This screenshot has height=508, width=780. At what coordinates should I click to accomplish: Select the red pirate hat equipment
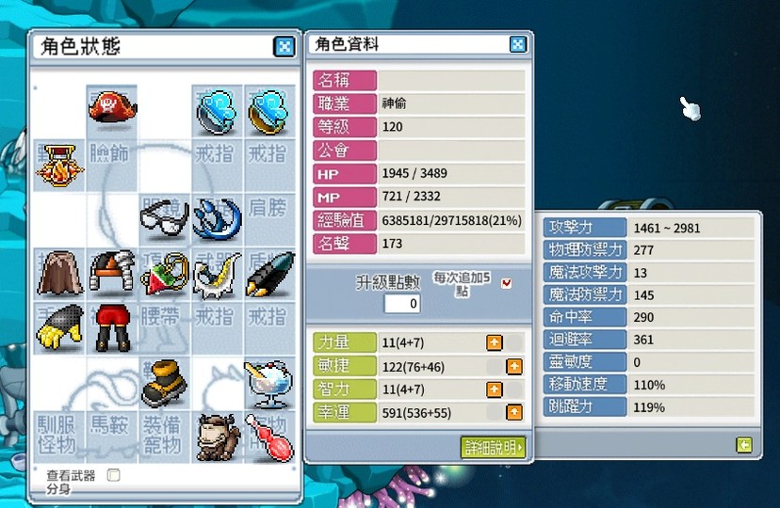(x=112, y=108)
